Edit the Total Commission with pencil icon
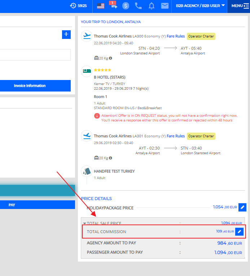 click(x=239, y=231)
